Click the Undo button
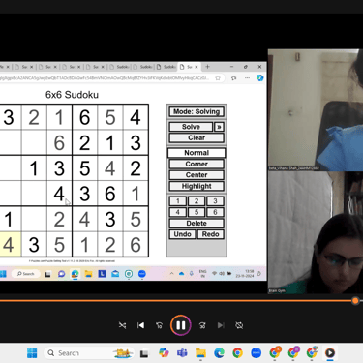 click(182, 234)
